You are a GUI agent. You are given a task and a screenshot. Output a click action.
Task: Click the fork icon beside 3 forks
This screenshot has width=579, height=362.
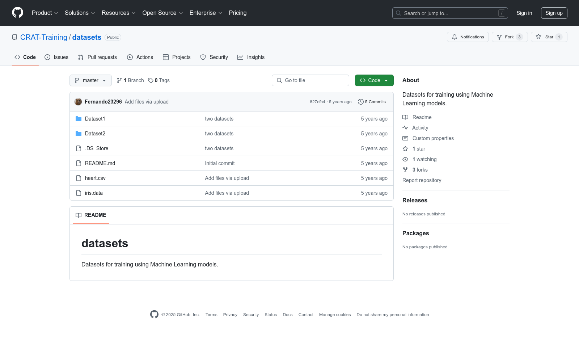(405, 170)
